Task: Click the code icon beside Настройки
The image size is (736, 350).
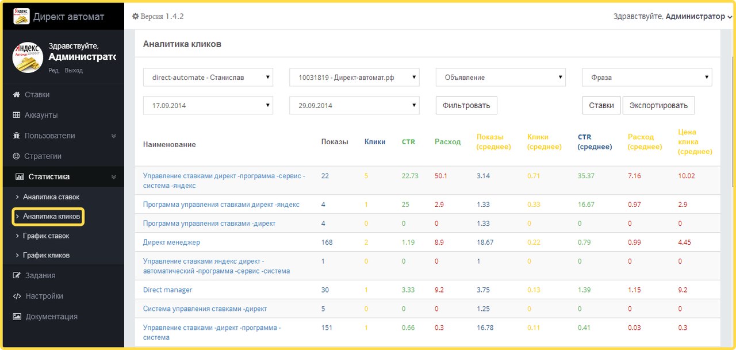Action: coord(17,297)
